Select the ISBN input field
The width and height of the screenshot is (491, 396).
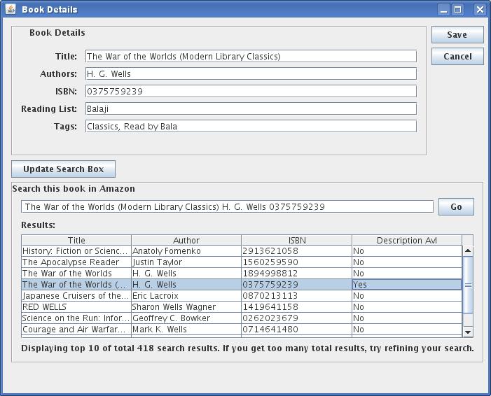[x=251, y=92]
